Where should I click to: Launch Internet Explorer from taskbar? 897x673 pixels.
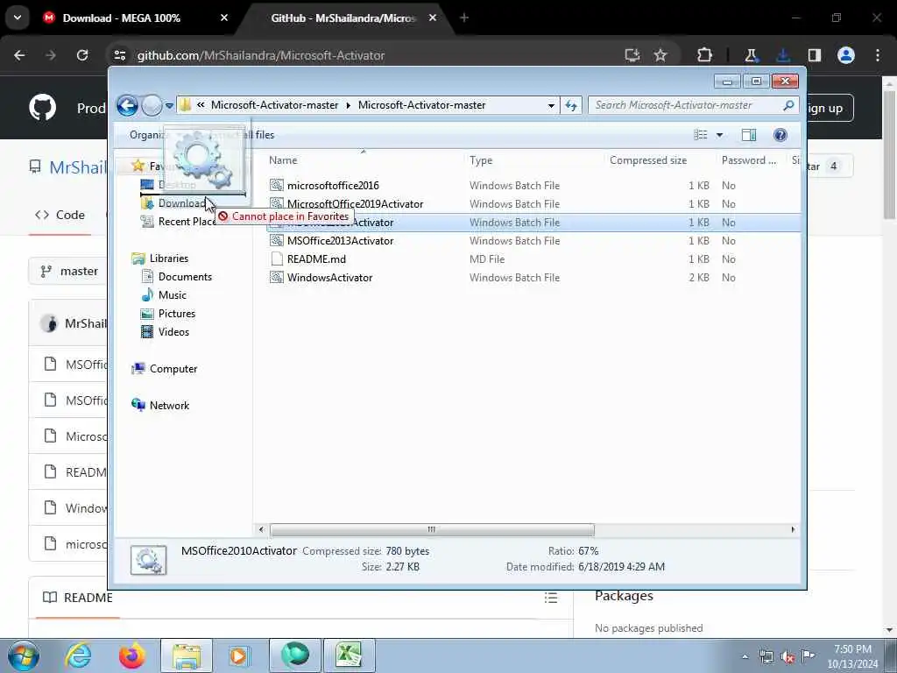pos(78,655)
